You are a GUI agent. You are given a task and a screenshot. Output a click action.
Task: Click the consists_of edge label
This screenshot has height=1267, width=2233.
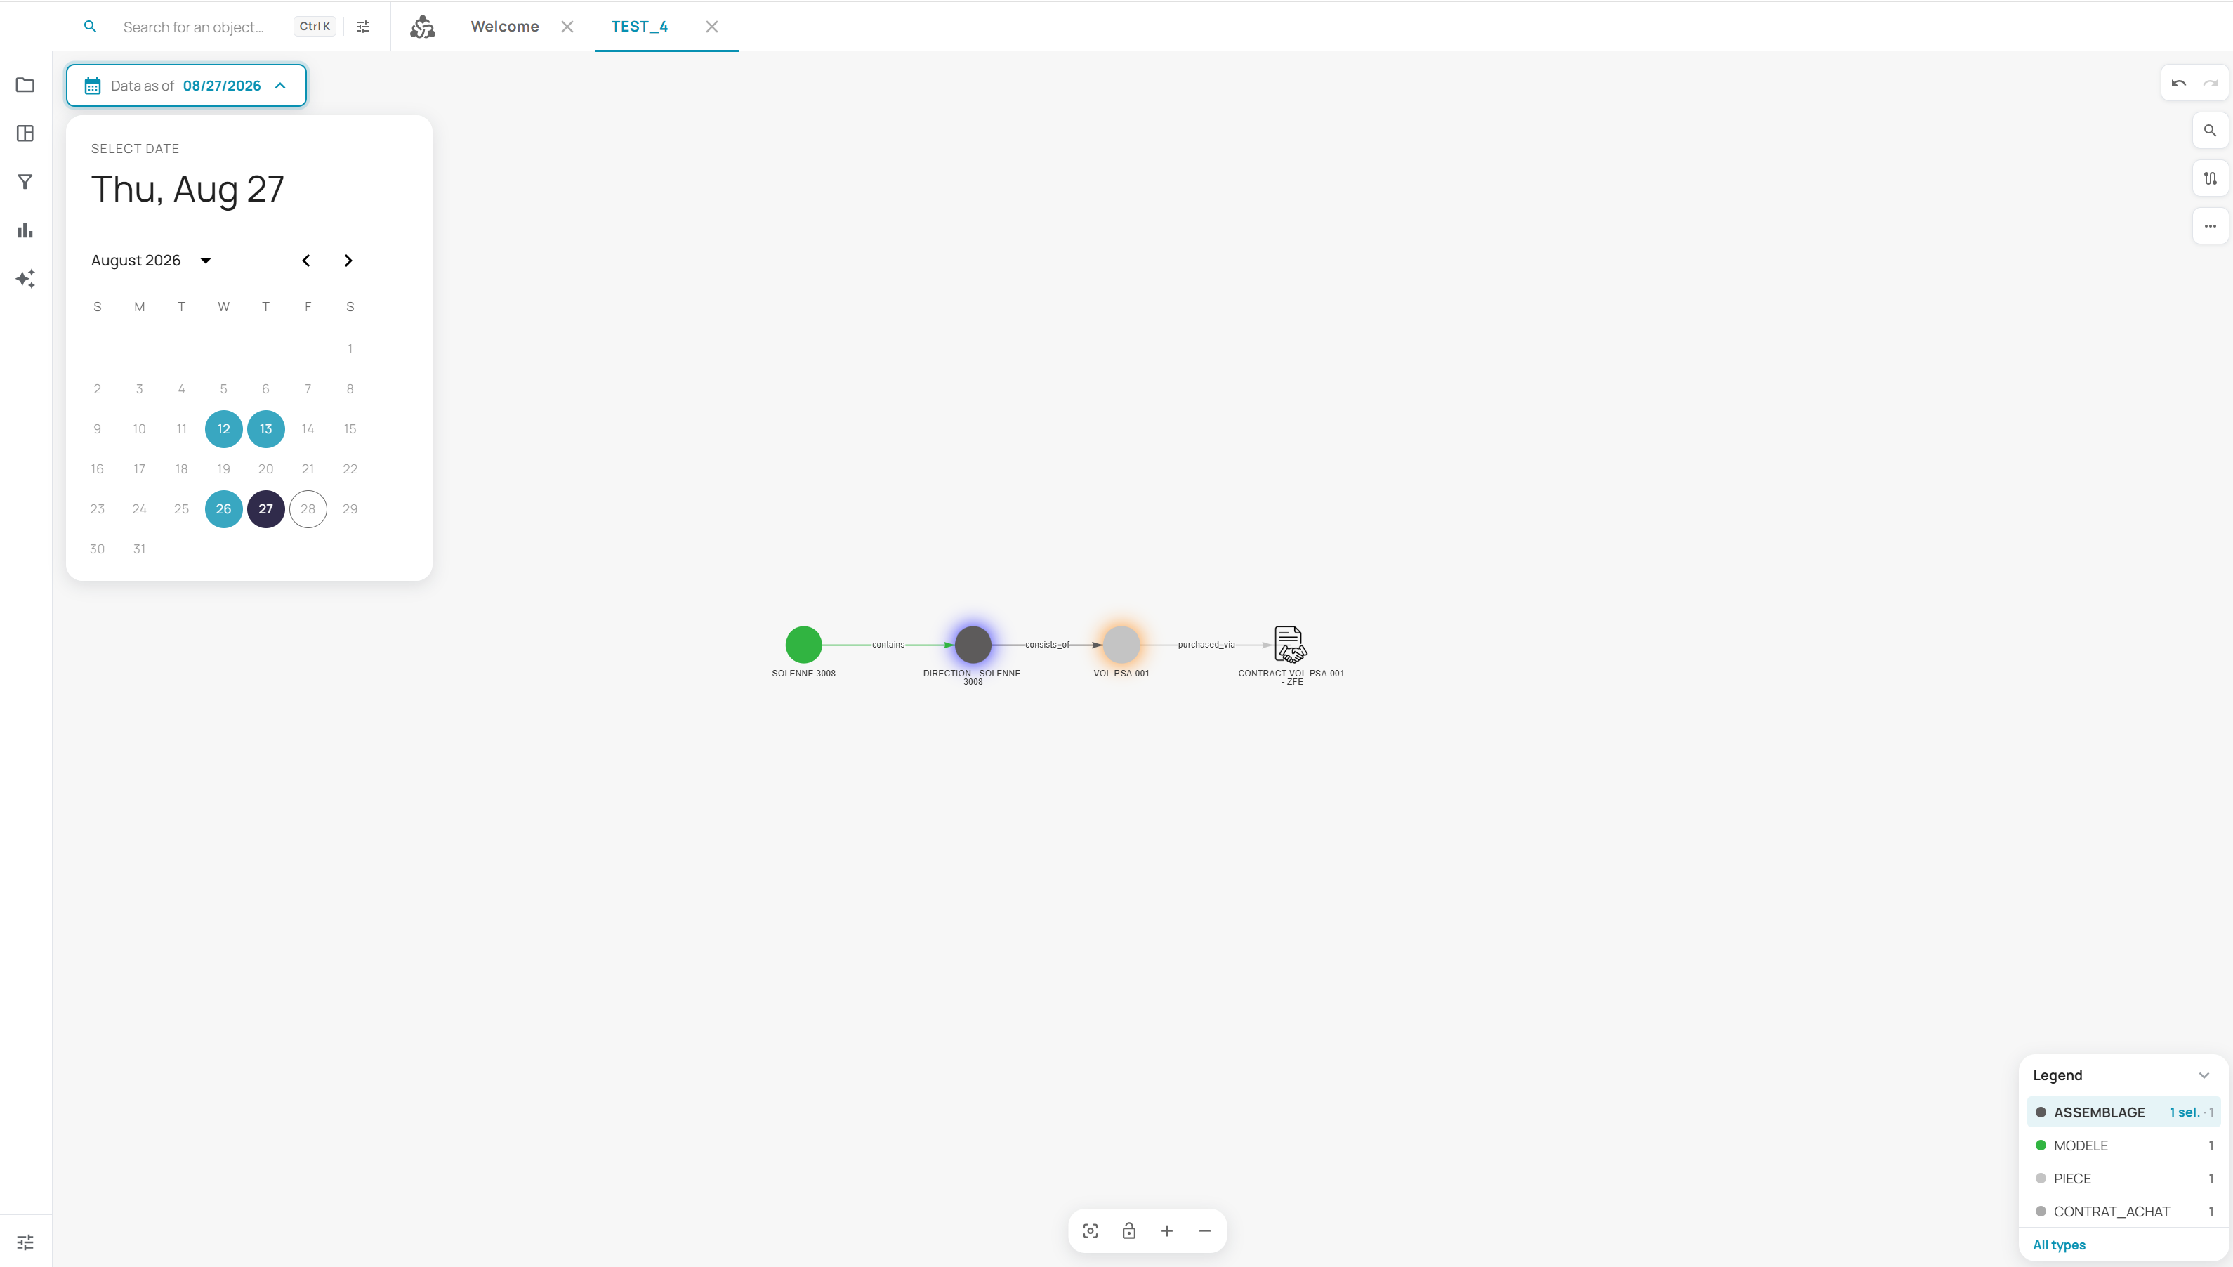[1048, 645]
